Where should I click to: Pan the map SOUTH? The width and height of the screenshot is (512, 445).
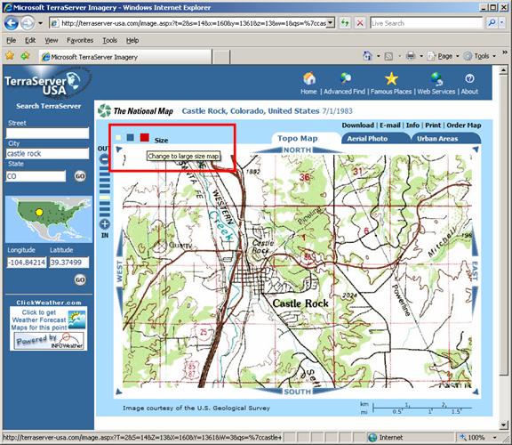pyautogui.click(x=297, y=392)
